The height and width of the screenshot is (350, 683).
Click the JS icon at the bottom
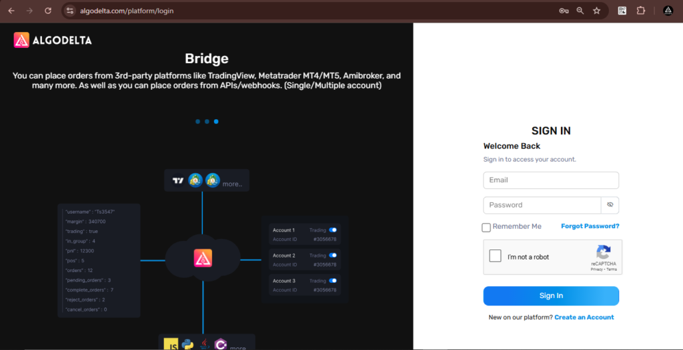(x=171, y=345)
